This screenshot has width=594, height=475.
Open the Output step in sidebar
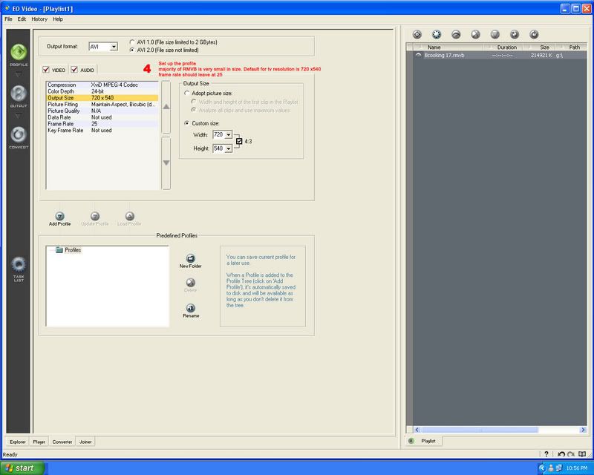[19, 93]
